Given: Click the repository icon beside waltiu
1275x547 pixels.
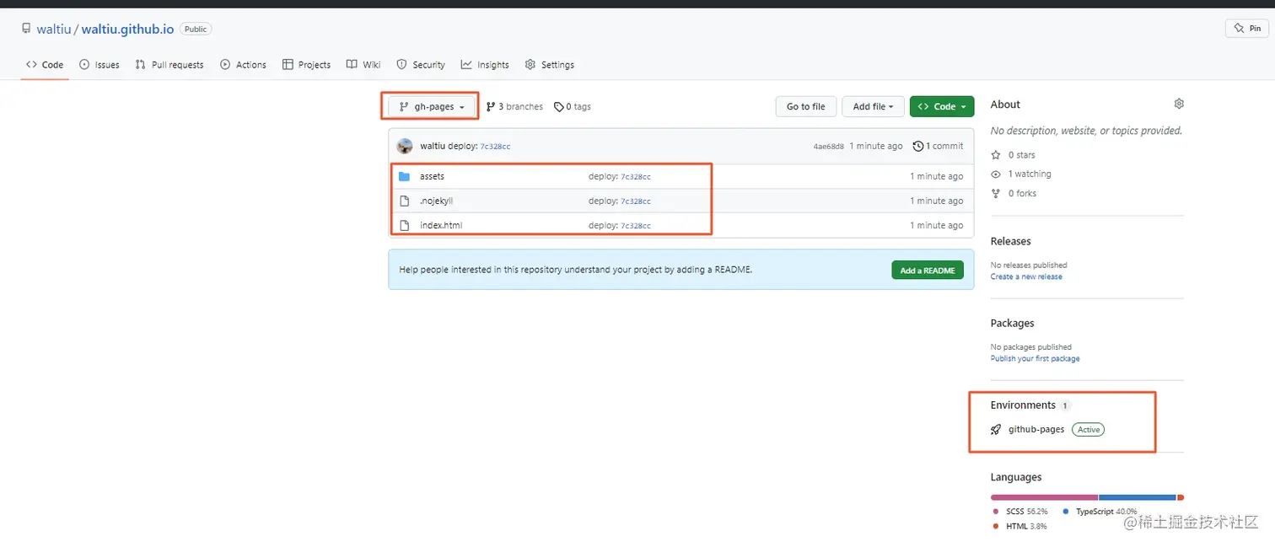Looking at the screenshot, I should click(26, 29).
